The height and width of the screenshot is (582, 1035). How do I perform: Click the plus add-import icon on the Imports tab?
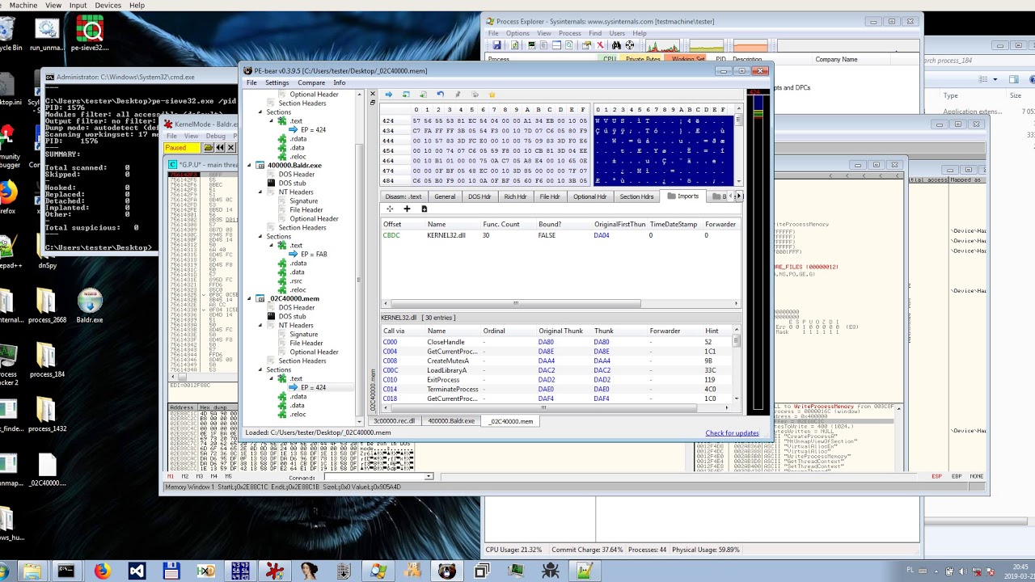[x=407, y=209]
